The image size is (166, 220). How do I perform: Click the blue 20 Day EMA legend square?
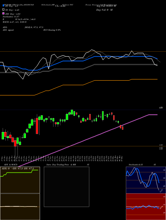click(3, 6)
